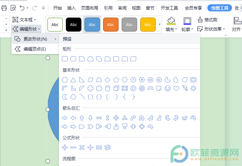The height and width of the screenshot is (166, 242).
Task: Select the parallelogram shape
Action: 90,80
